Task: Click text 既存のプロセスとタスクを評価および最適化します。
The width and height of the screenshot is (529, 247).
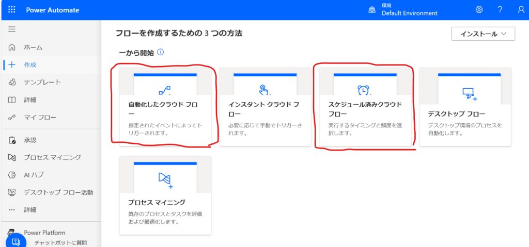Action: pos(165,218)
